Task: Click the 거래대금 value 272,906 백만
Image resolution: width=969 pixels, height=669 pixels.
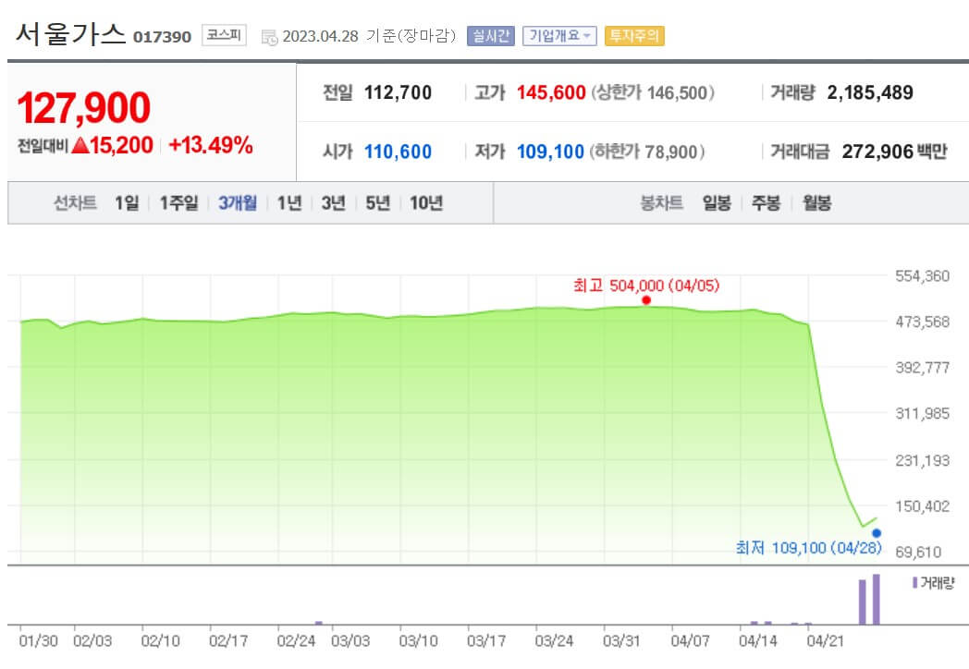Action: tap(894, 152)
